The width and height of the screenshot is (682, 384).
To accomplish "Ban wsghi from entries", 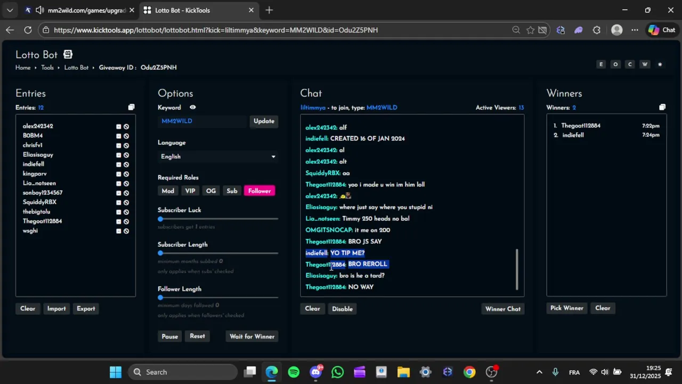I will pos(126,231).
